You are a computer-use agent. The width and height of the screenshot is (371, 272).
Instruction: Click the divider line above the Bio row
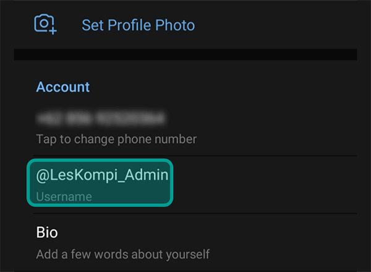(x=195, y=213)
